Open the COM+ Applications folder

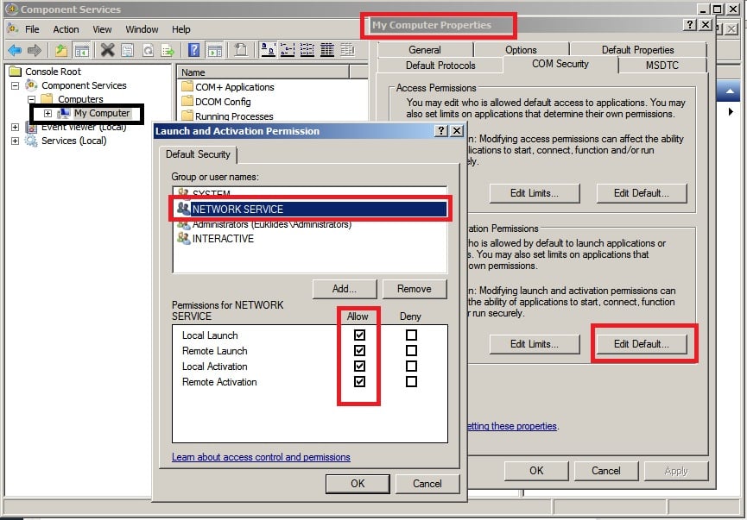(228, 87)
